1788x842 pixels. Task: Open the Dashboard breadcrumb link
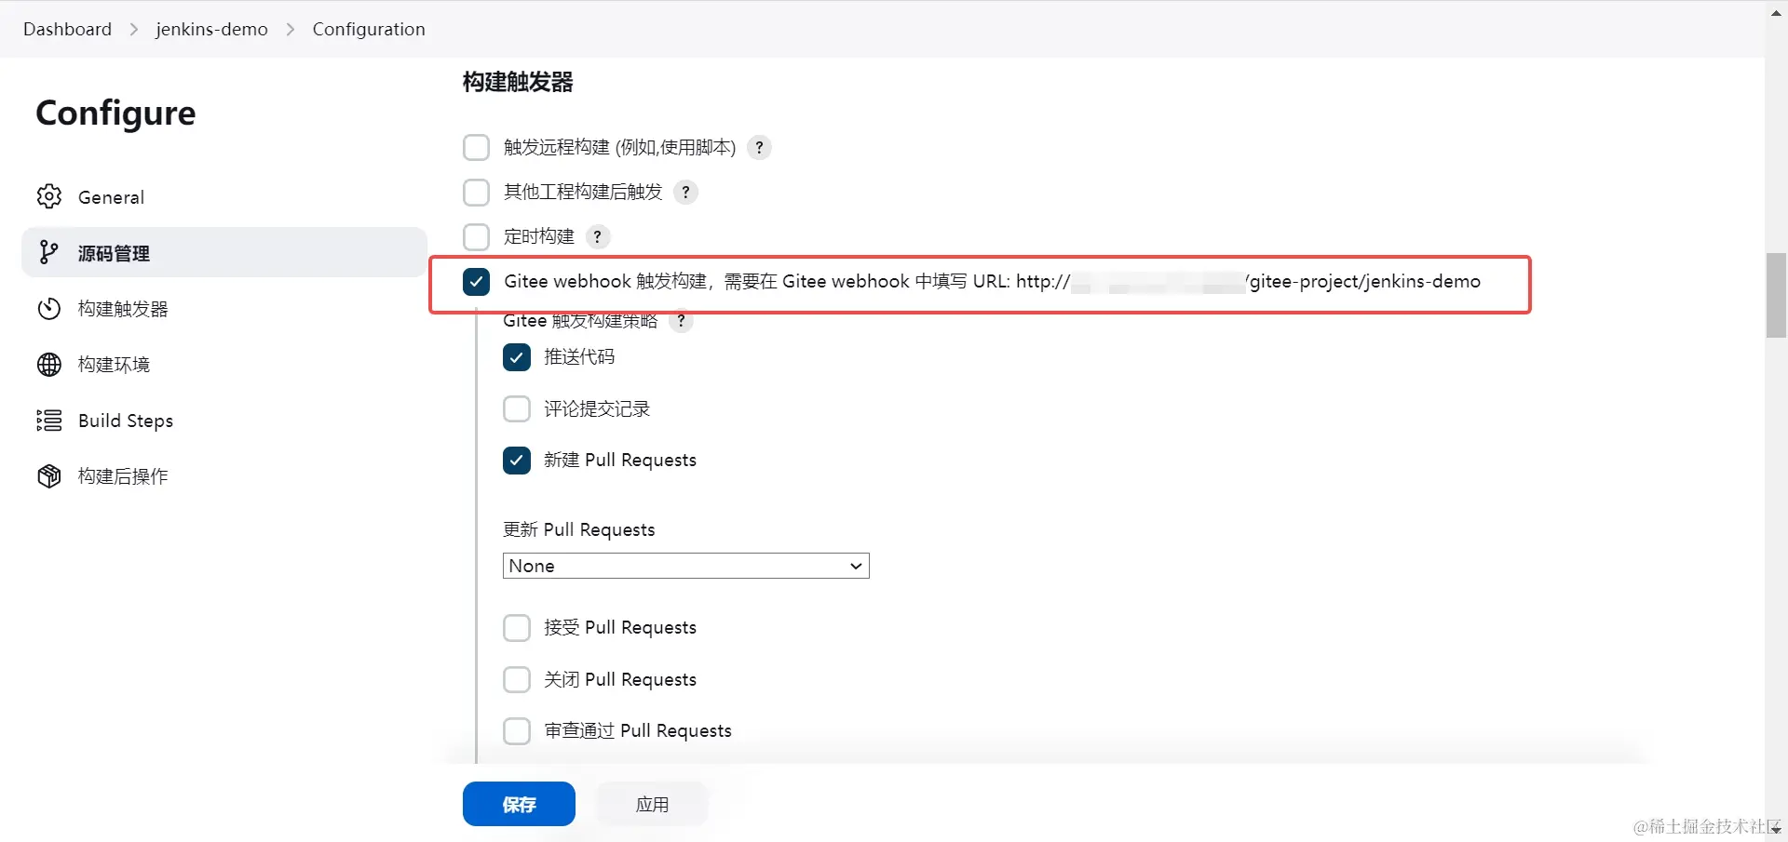coord(66,29)
